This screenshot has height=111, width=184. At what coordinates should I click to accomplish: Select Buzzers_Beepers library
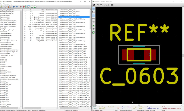click(x=10, y=15)
